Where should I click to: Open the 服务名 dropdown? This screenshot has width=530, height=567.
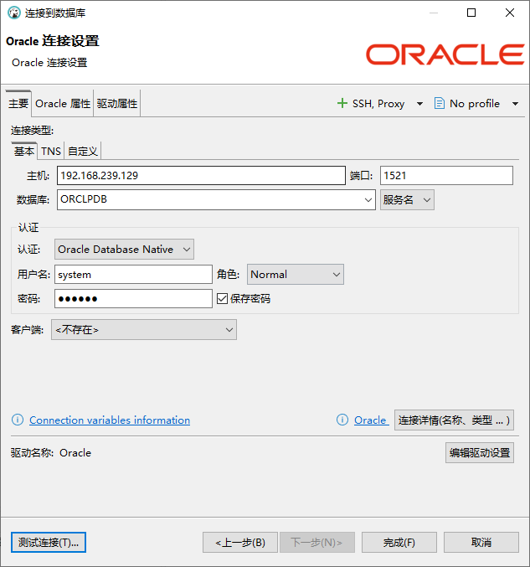tap(407, 199)
